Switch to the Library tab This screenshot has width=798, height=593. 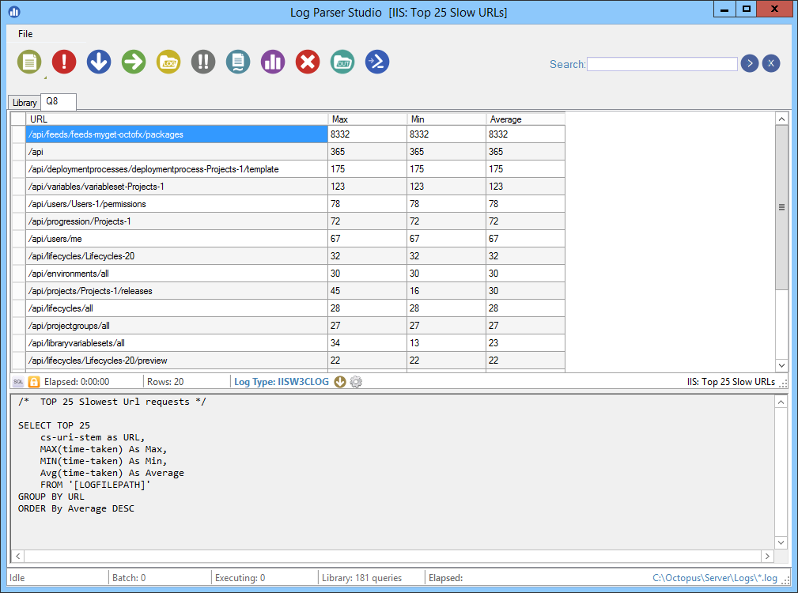pos(25,103)
